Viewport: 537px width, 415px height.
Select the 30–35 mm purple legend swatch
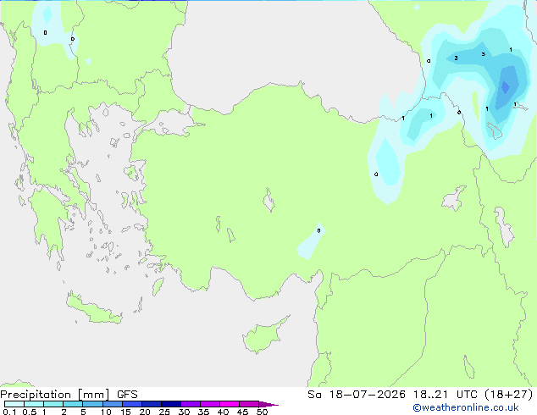[191, 404]
